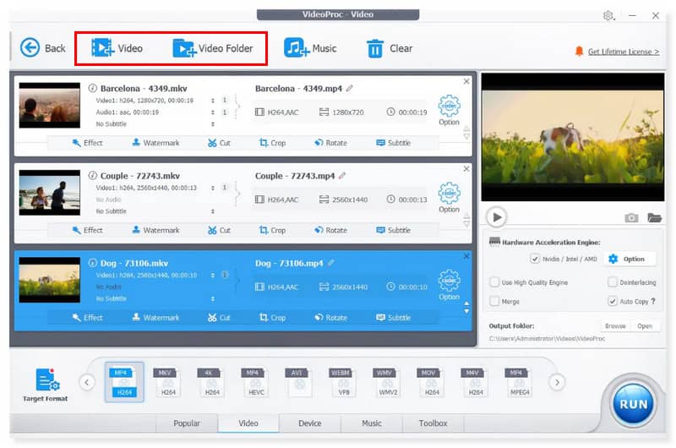Rename Barcelona - 4349.mp4 with pencil icon
Image resolution: width=676 pixels, height=448 pixels.
(x=350, y=89)
